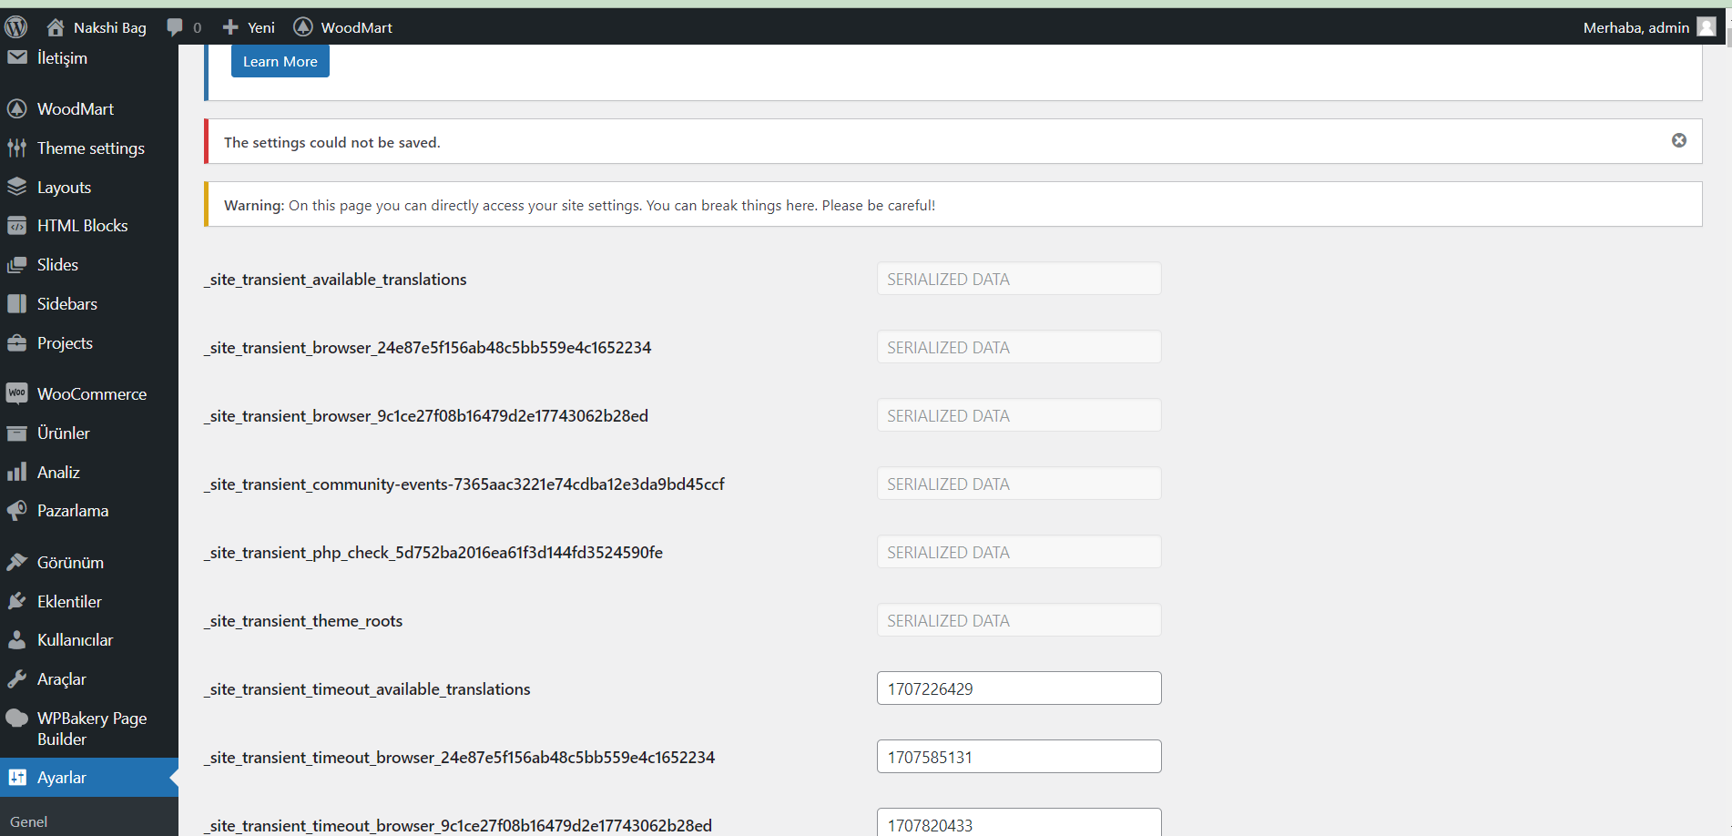Screen dimensions: 1732x836
Task: Click the WoodMart icon in the admin bar
Action: pyautogui.click(x=303, y=27)
